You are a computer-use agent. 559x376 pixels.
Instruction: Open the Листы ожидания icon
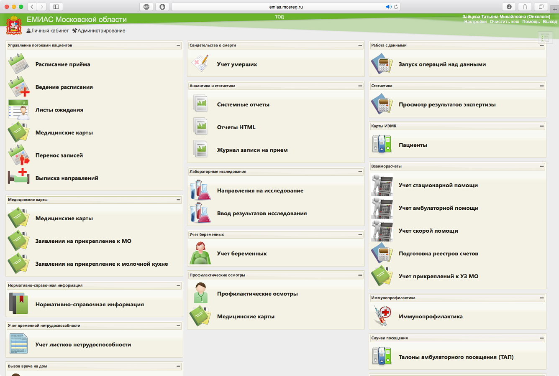(18, 110)
